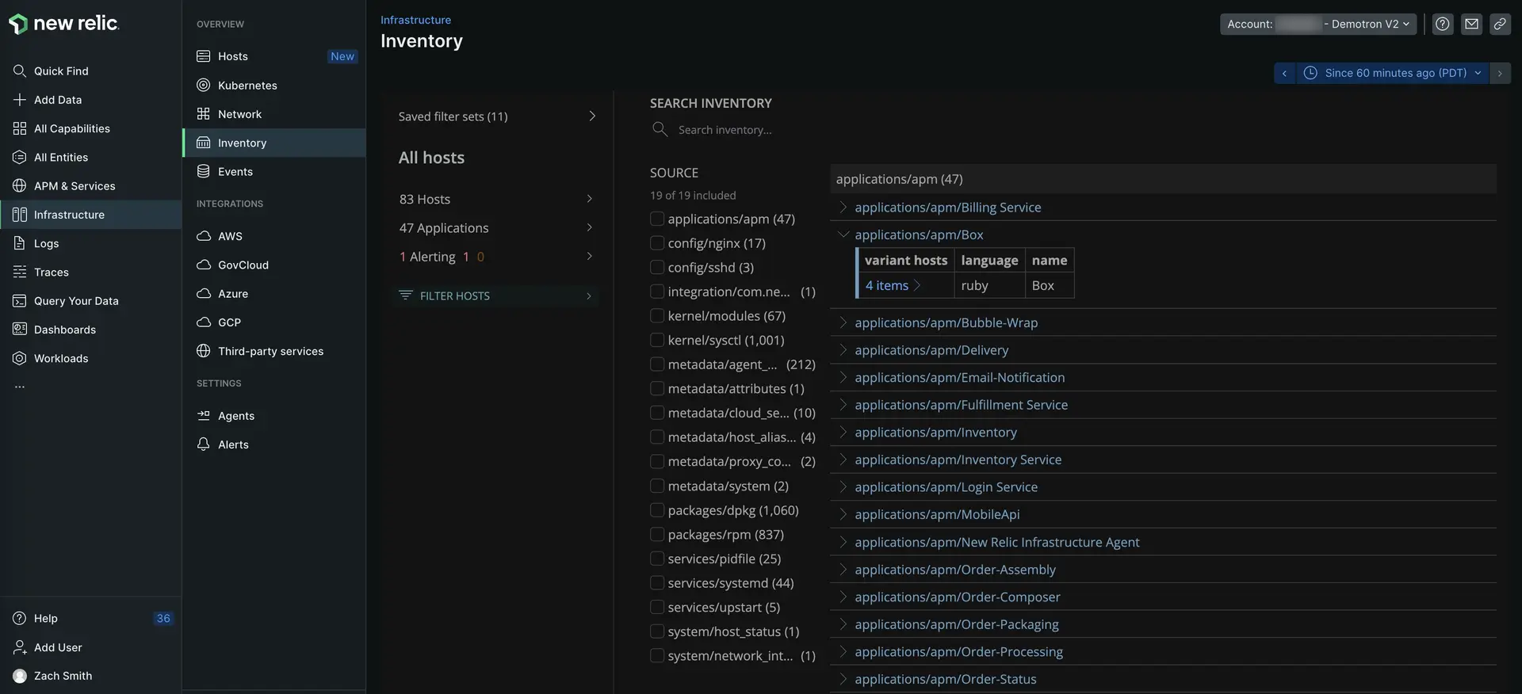This screenshot has height=694, width=1522.
Task: Expand the applications/apm/Billing Service row
Action: click(x=843, y=208)
